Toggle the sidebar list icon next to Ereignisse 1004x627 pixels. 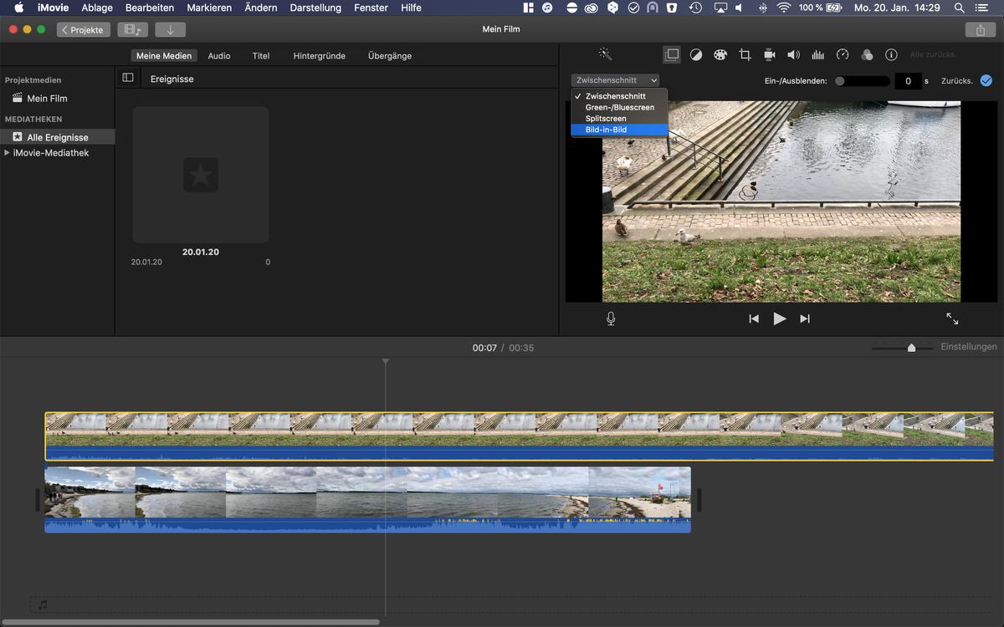128,78
